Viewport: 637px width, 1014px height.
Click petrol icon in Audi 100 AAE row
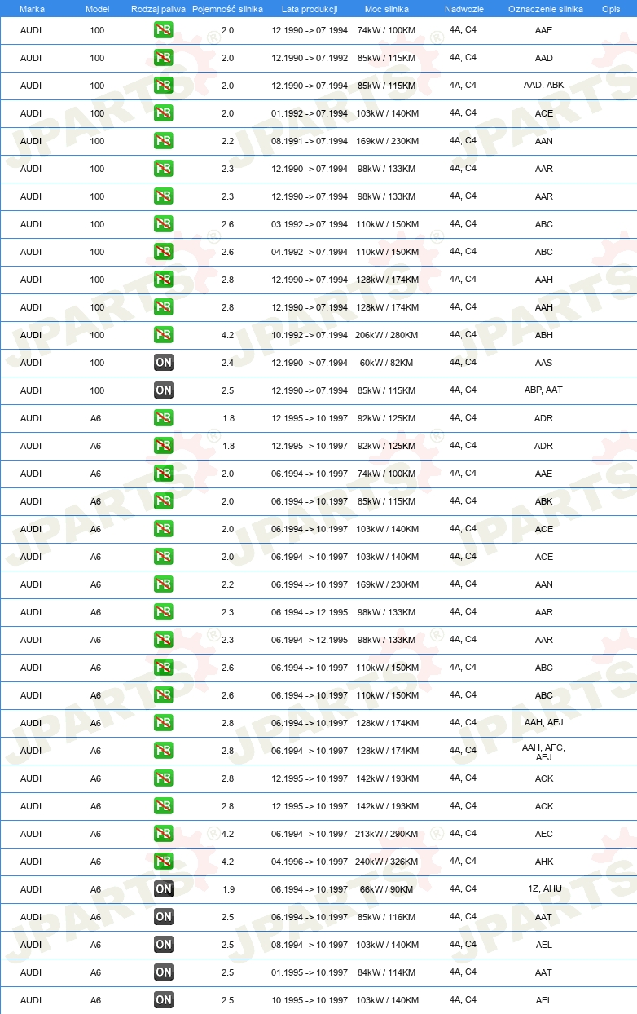(x=164, y=30)
